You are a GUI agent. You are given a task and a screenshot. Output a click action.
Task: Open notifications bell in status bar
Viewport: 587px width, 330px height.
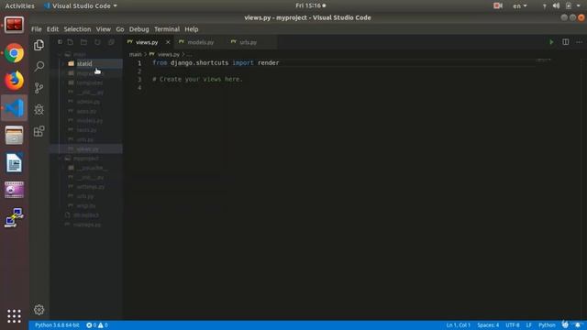578,324
